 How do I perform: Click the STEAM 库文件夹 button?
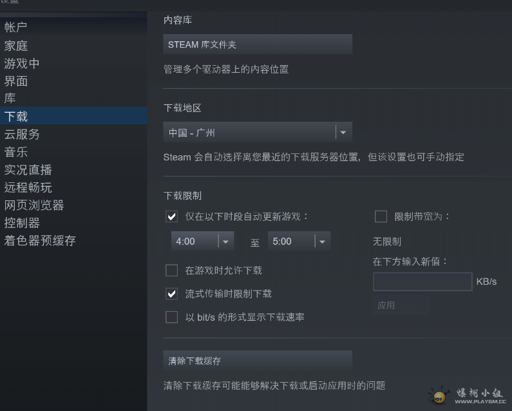click(x=257, y=44)
